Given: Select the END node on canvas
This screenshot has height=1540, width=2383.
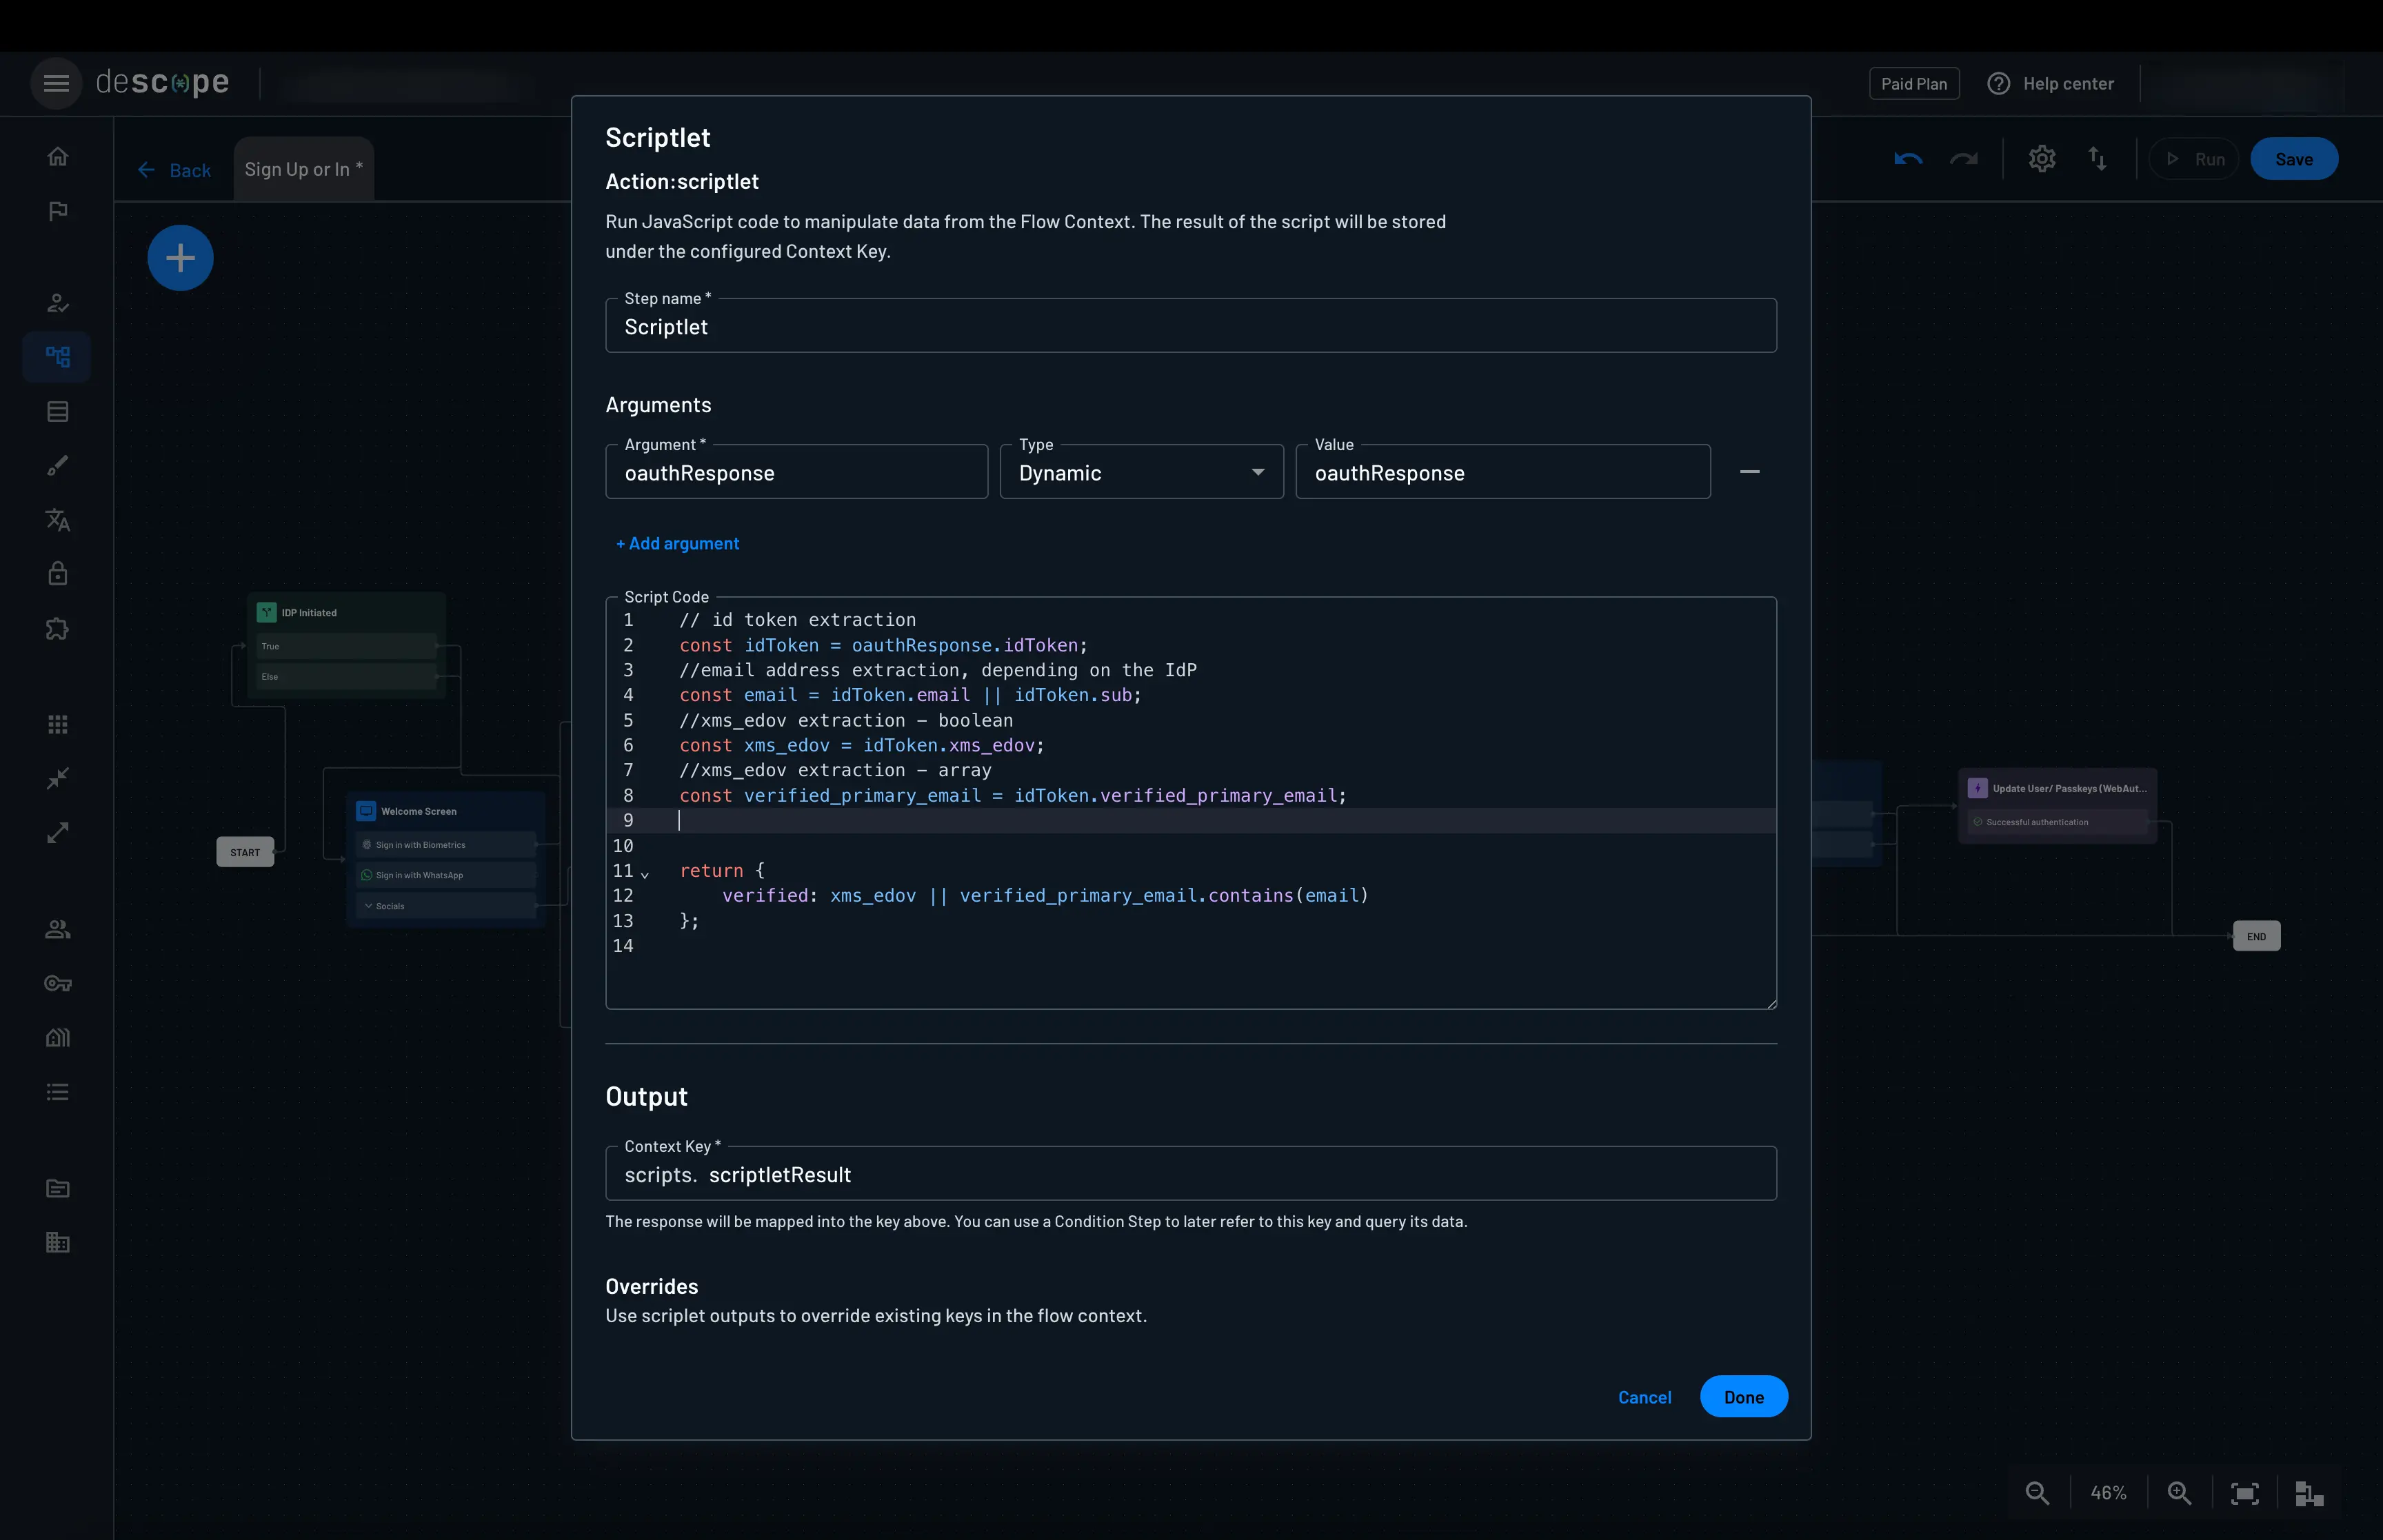Looking at the screenshot, I should point(2256,936).
